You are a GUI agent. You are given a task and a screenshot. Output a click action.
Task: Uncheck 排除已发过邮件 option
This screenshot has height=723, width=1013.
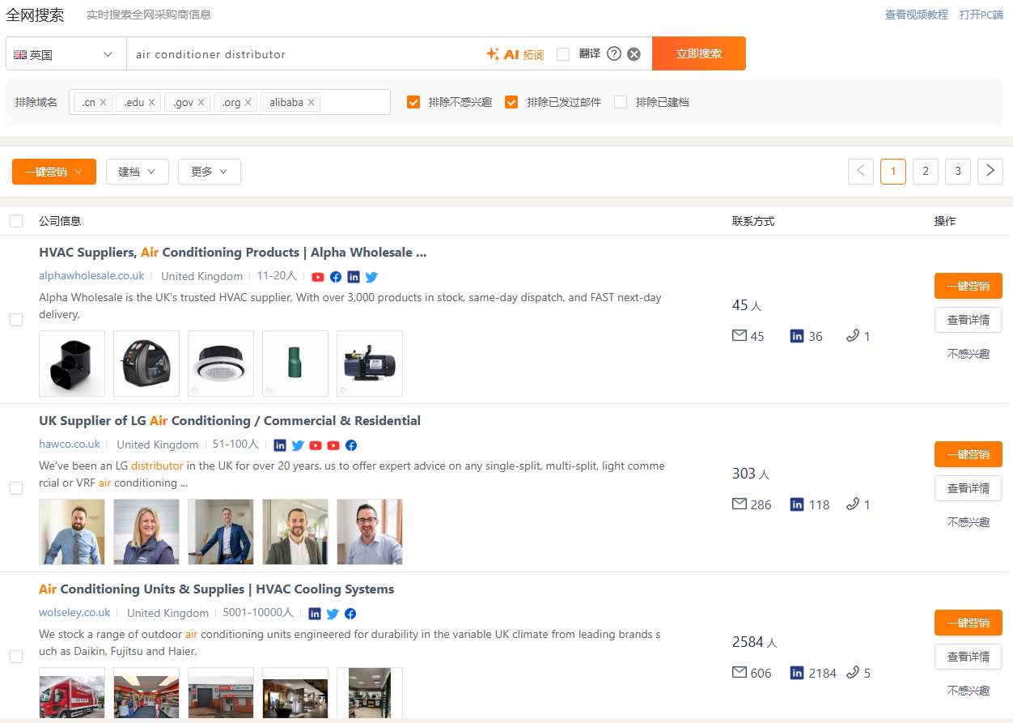(511, 102)
